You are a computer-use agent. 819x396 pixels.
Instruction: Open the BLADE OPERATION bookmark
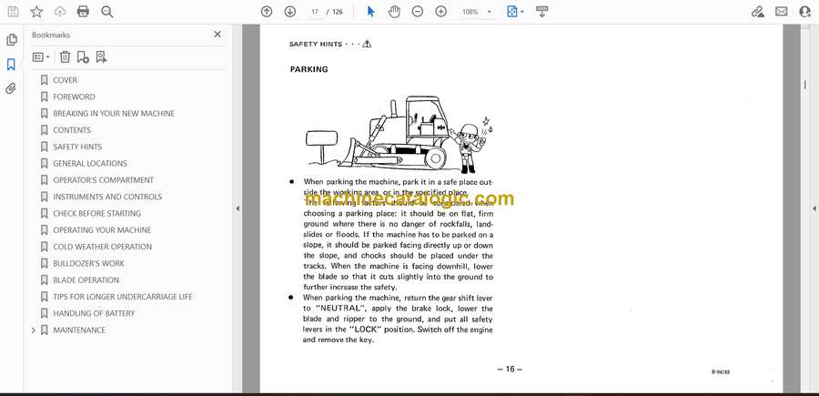(x=86, y=280)
